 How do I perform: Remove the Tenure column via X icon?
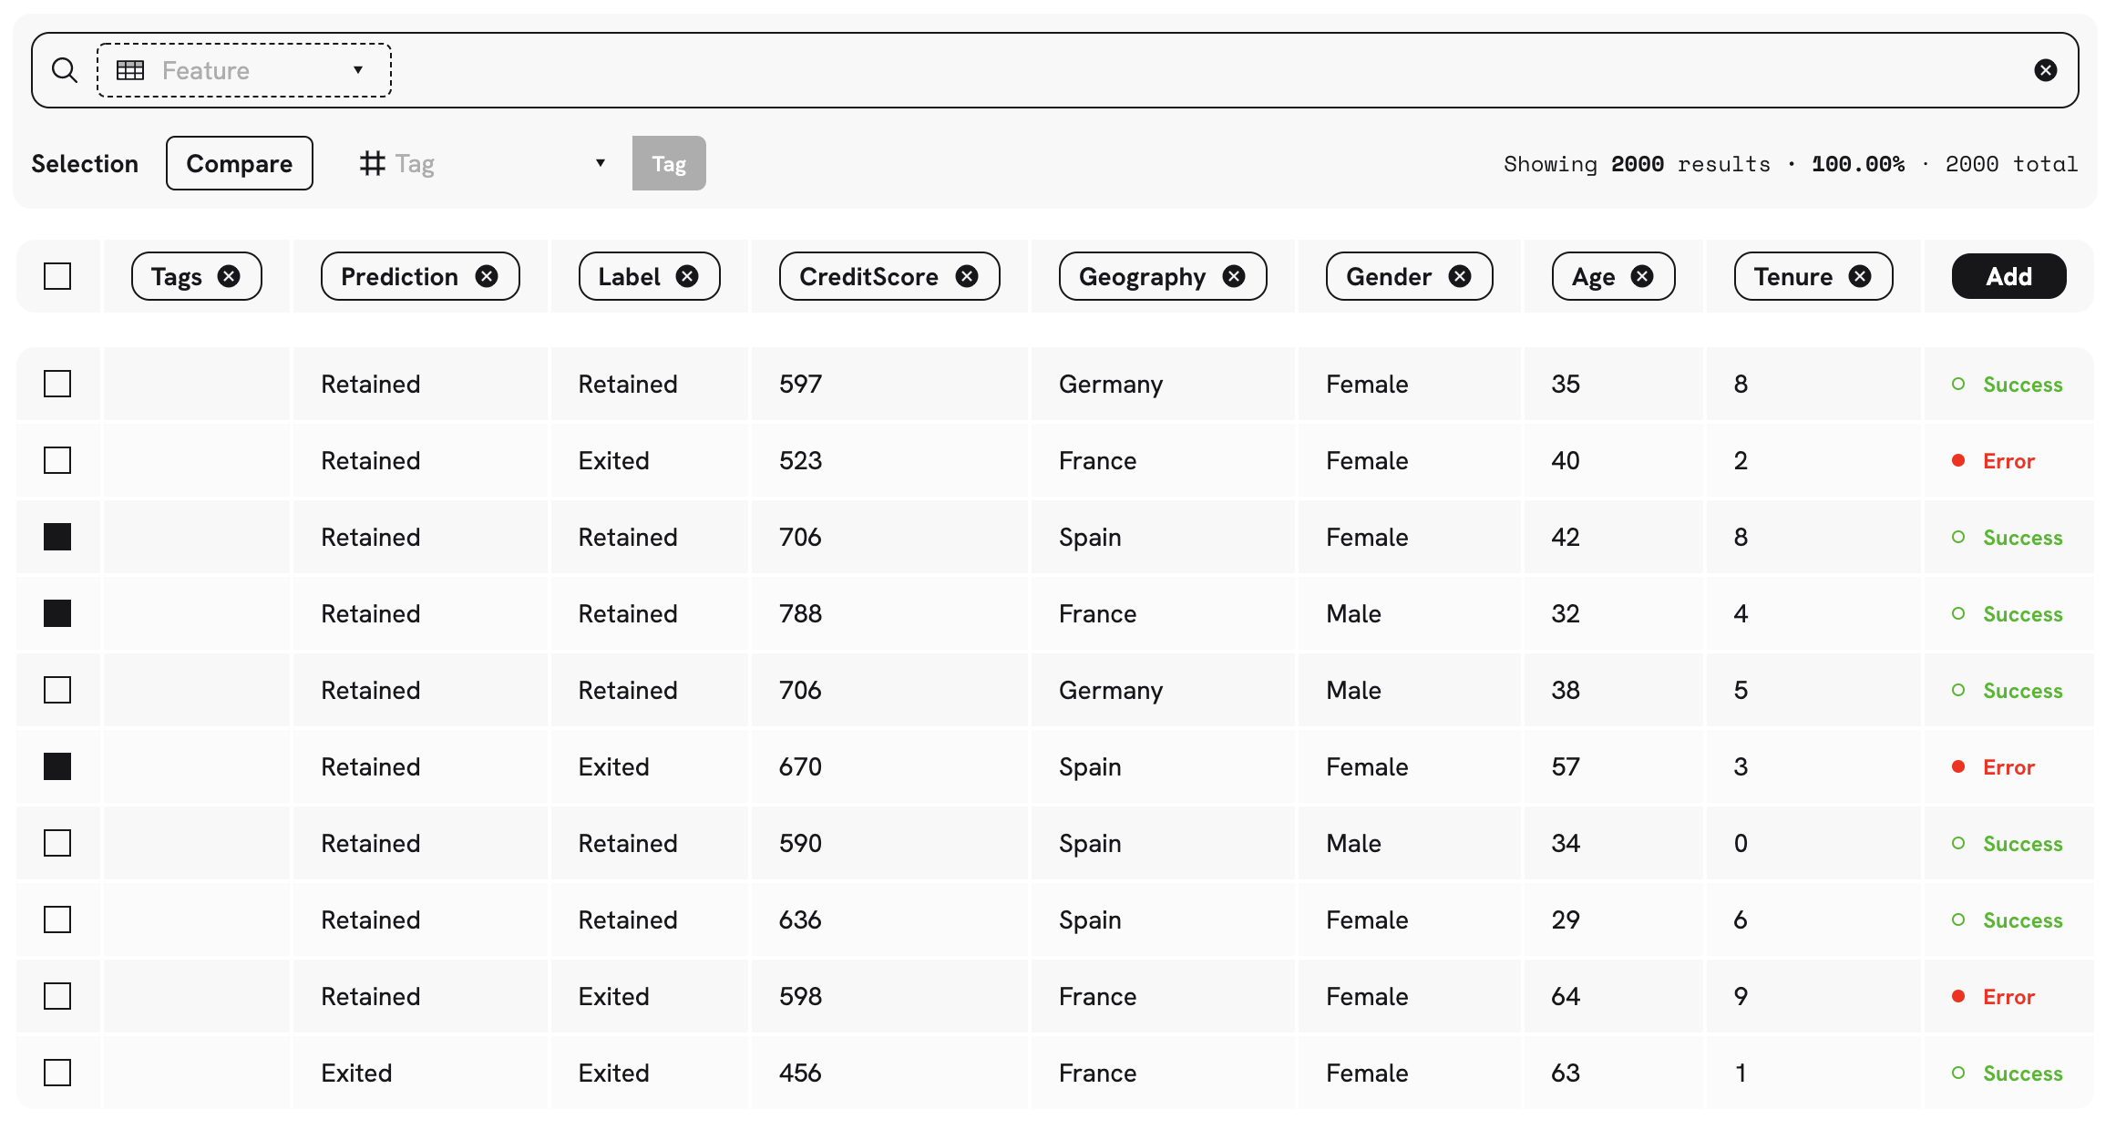point(1860,276)
